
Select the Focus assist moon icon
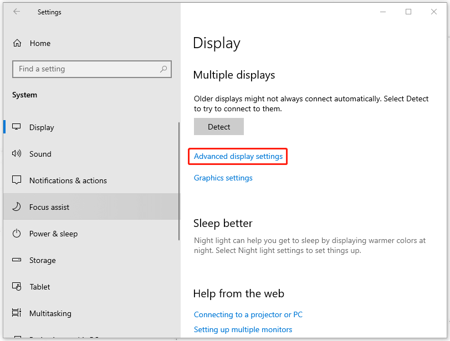coord(16,206)
